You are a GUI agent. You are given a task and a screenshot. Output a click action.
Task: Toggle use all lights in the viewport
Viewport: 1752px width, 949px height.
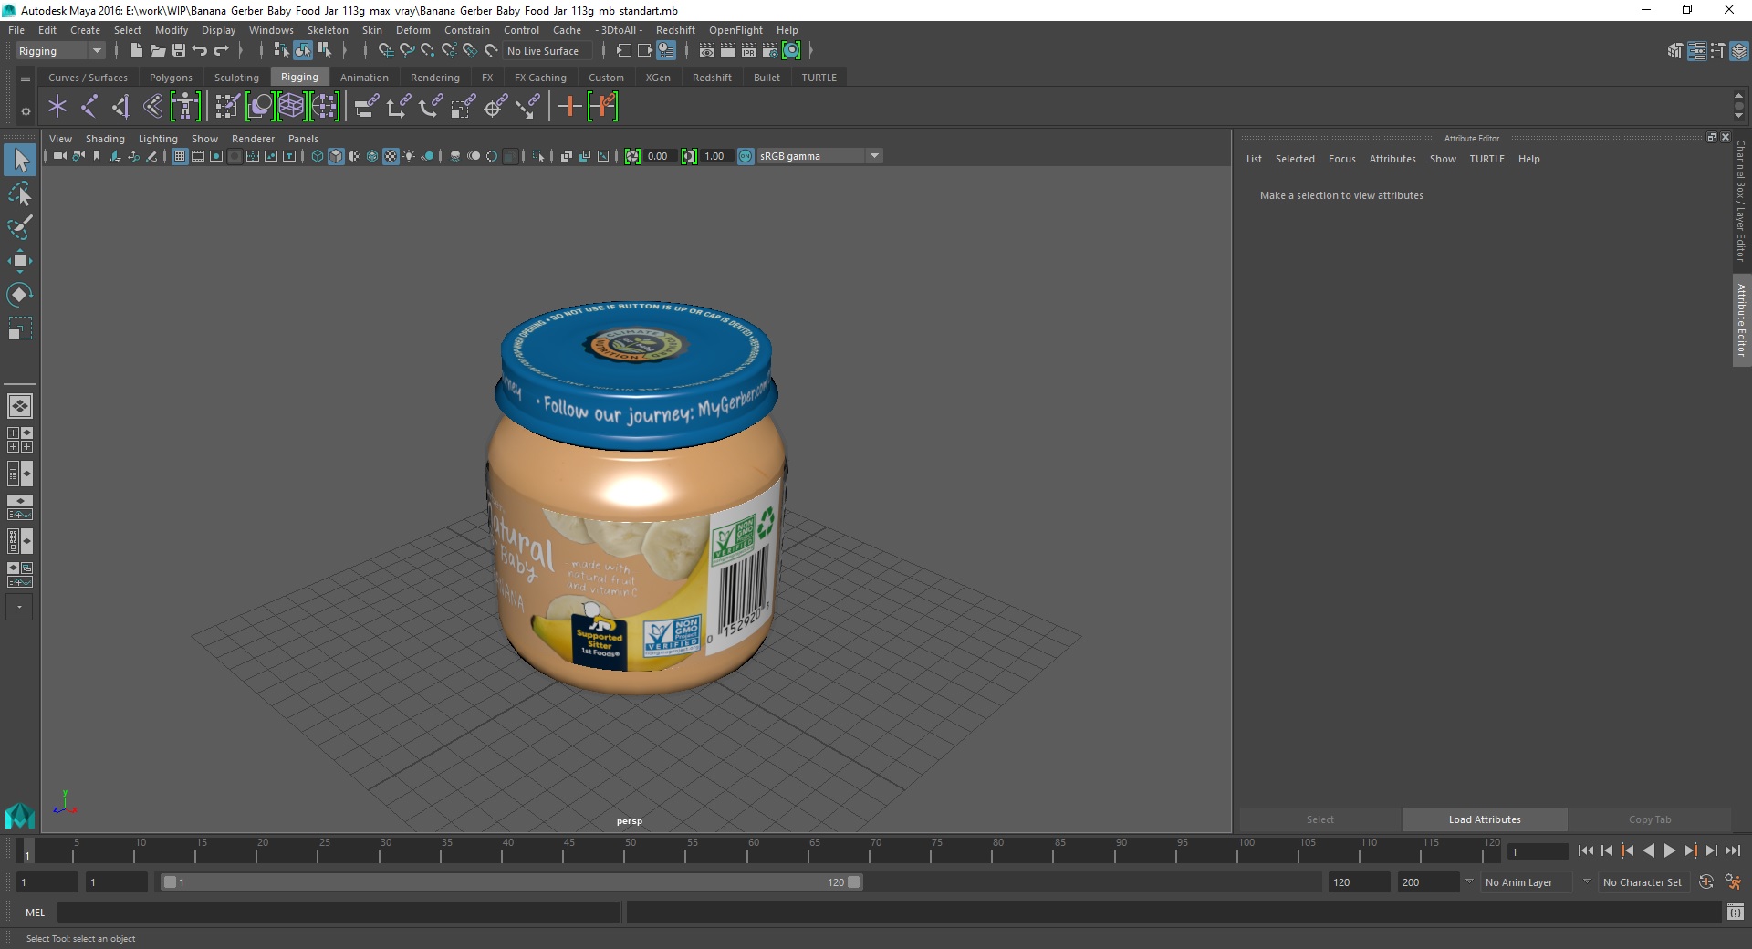(x=409, y=156)
